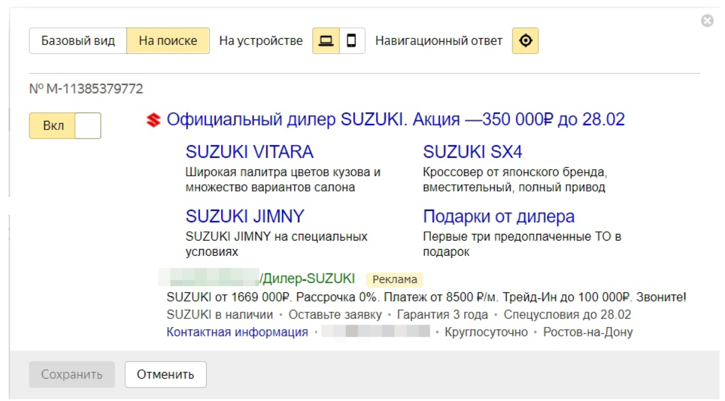The height and width of the screenshot is (401, 725).
Task: Select the desktop device icon
Action: (326, 41)
